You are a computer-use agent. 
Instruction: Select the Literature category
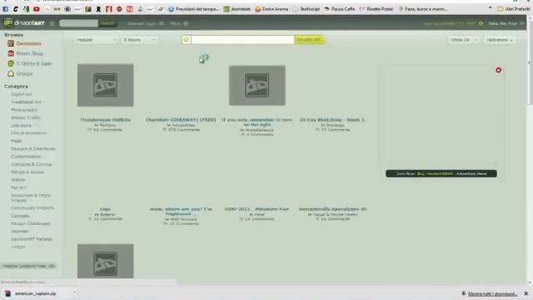[x=21, y=126]
